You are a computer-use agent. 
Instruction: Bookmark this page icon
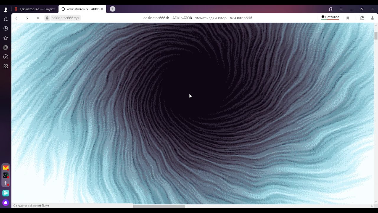coord(348,18)
